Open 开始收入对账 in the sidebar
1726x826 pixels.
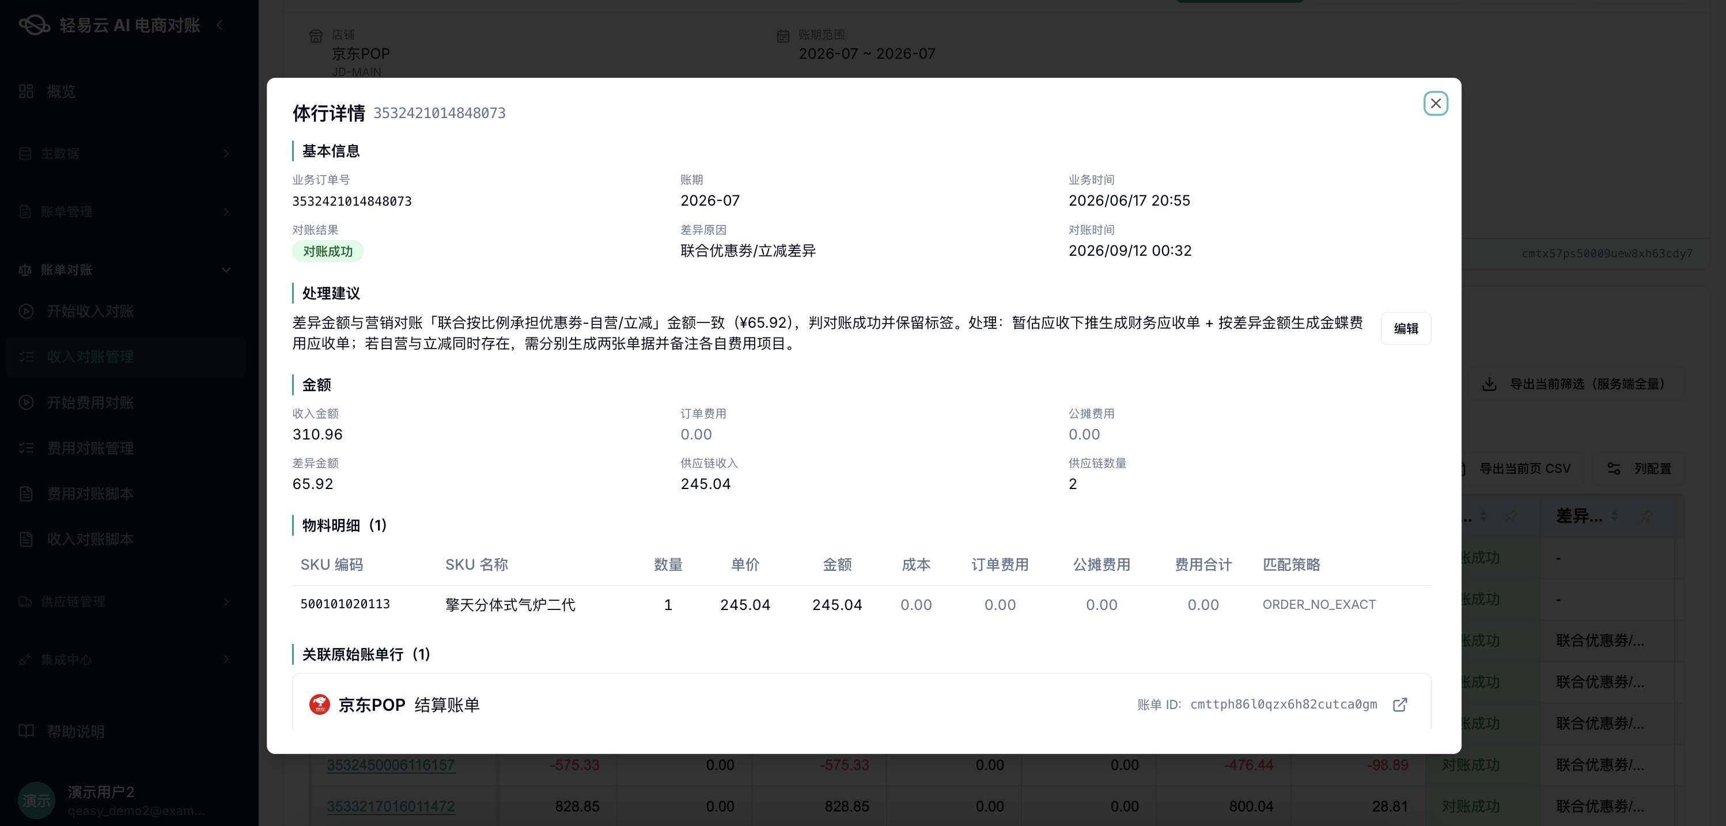point(126,311)
